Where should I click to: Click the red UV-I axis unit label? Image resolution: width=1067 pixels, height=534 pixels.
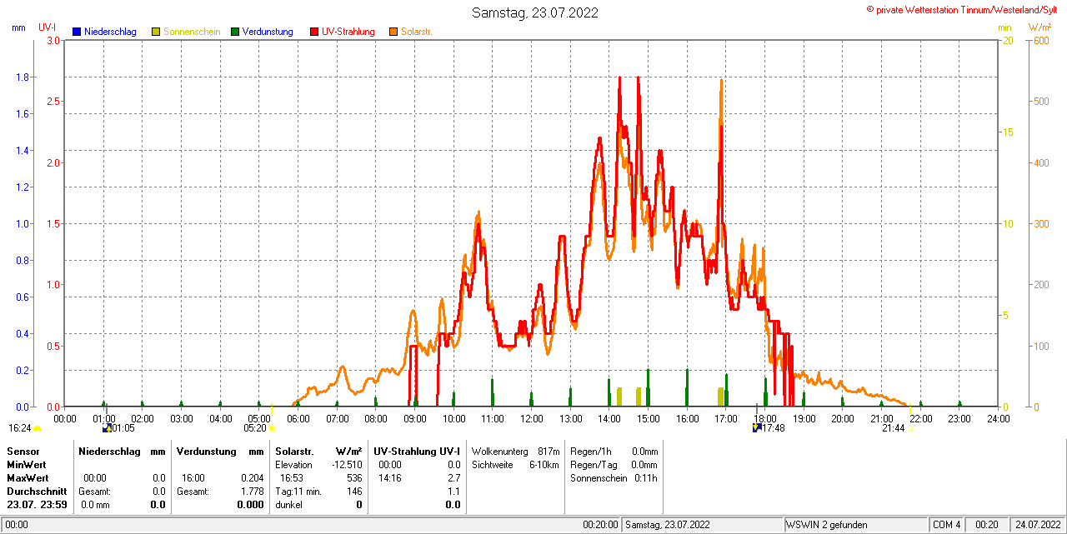tap(48, 27)
